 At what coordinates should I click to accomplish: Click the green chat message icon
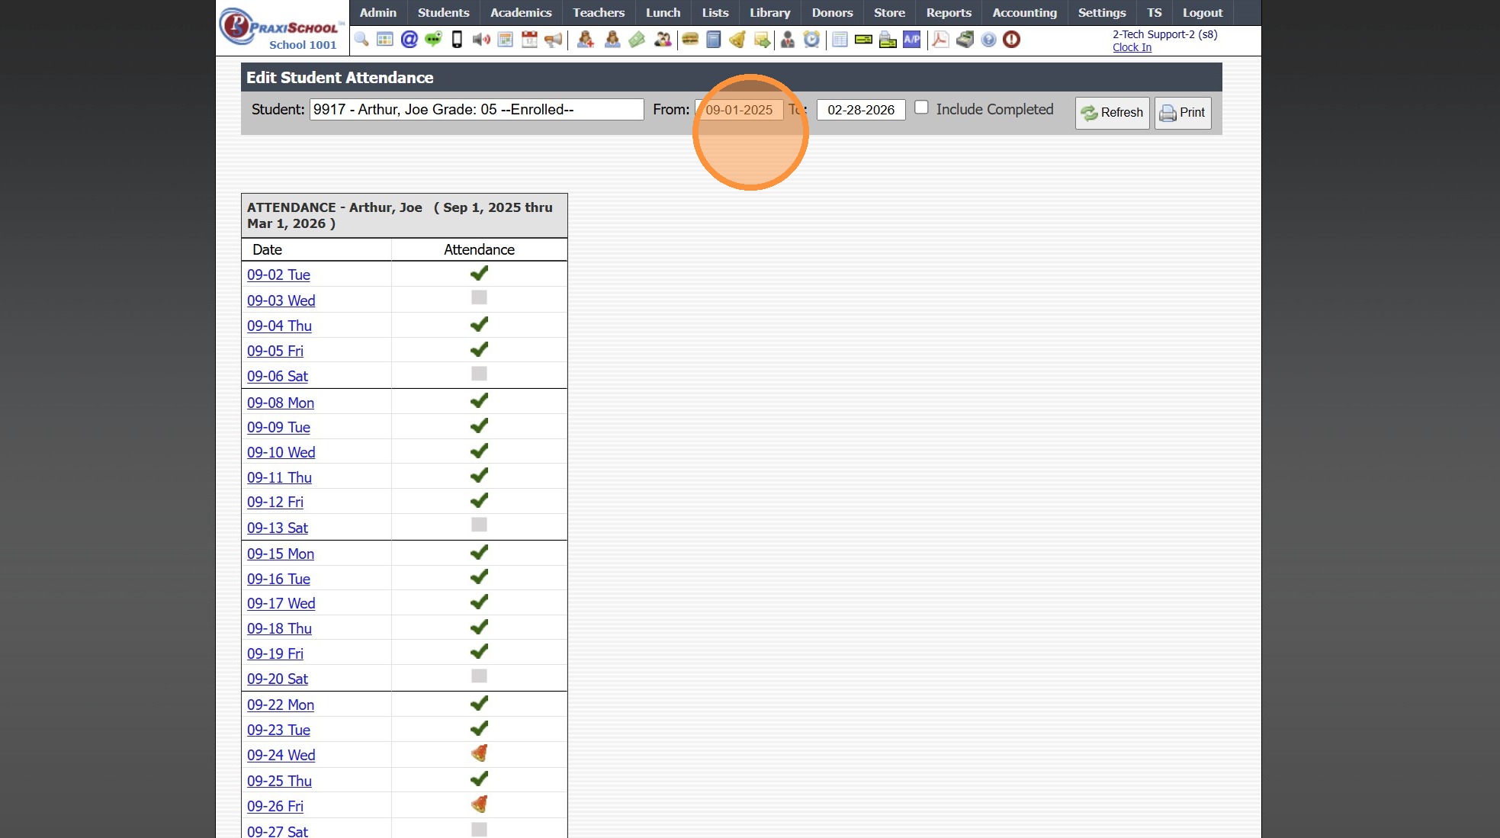[433, 40]
